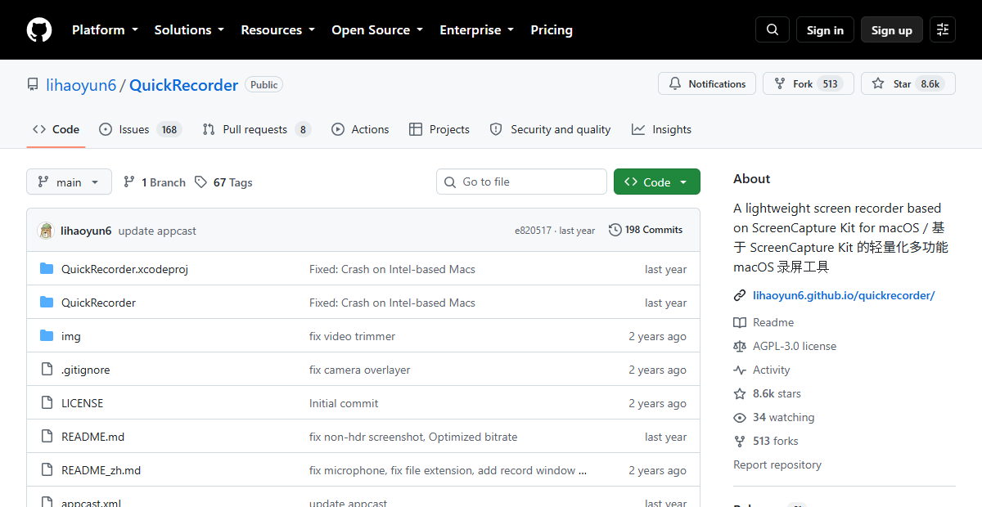The width and height of the screenshot is (982, 507).
Task: Click the Fork button
Action: (x=809, y=83)
